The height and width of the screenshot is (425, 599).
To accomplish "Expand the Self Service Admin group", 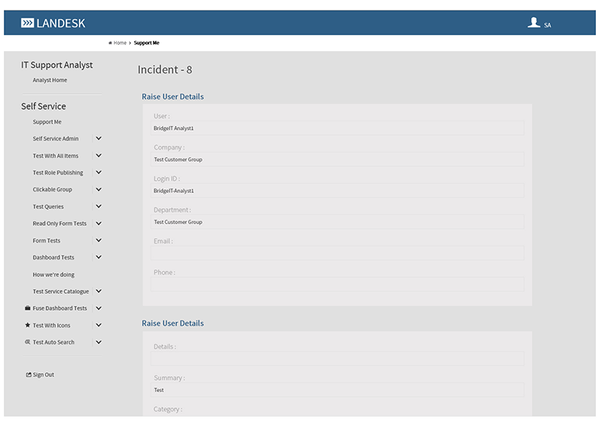I will click(99, 139).
